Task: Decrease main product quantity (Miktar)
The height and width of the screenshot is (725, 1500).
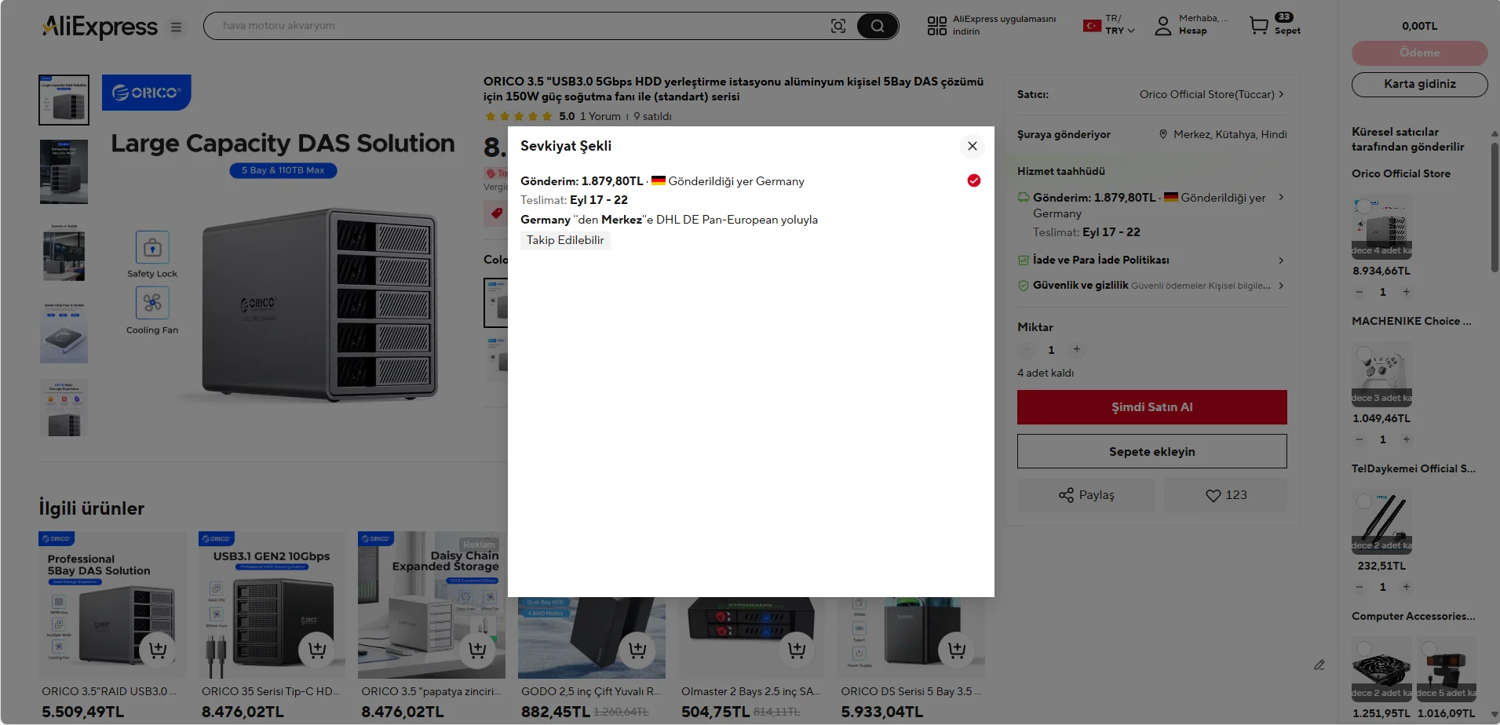Action: [x=1026, y=350]
